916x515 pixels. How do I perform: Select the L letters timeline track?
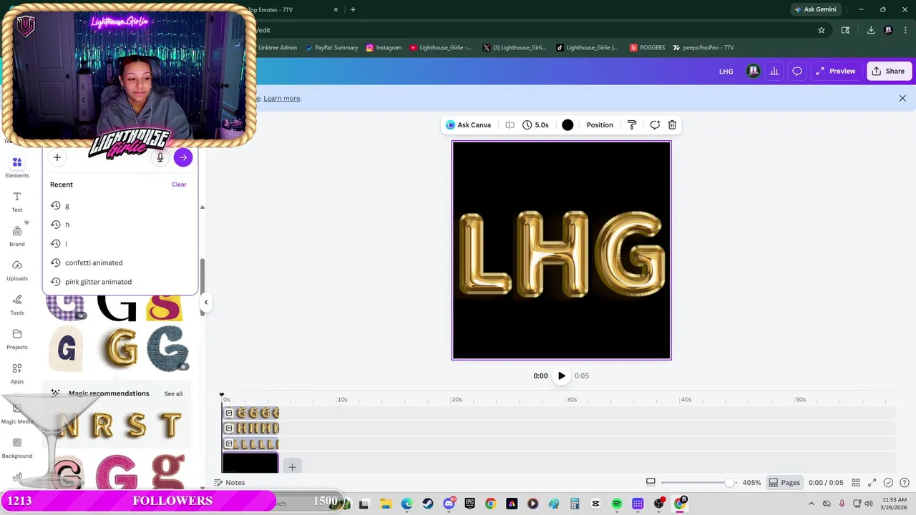pos(250,444)
